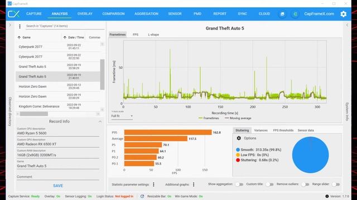Open the settings gear in top bar
This screenshot has height=200, width=357.
click(x=344, y=14)
